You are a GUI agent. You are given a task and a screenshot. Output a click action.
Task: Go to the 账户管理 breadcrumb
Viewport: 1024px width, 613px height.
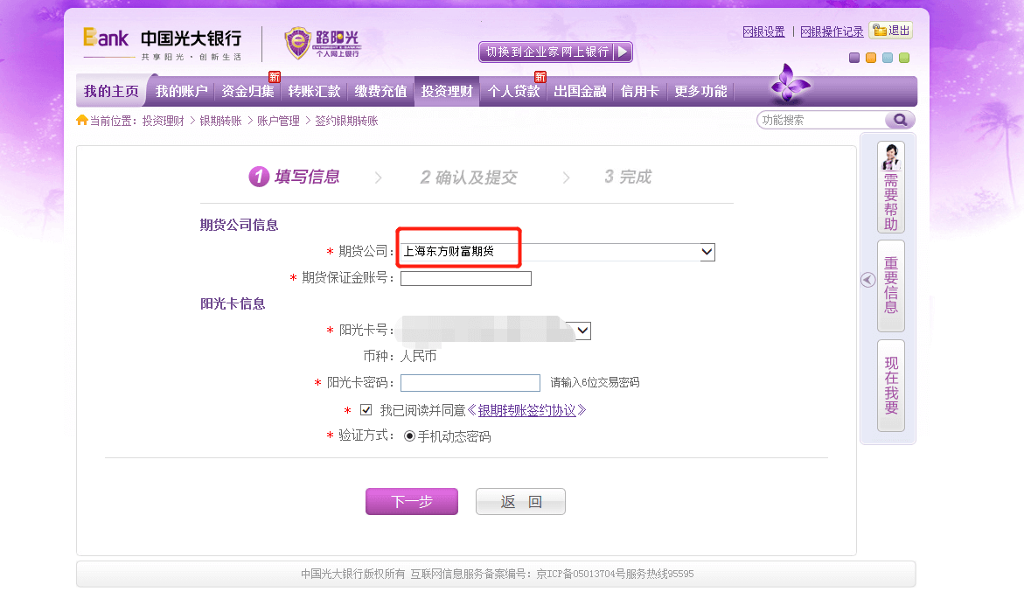tap(278, 121)
